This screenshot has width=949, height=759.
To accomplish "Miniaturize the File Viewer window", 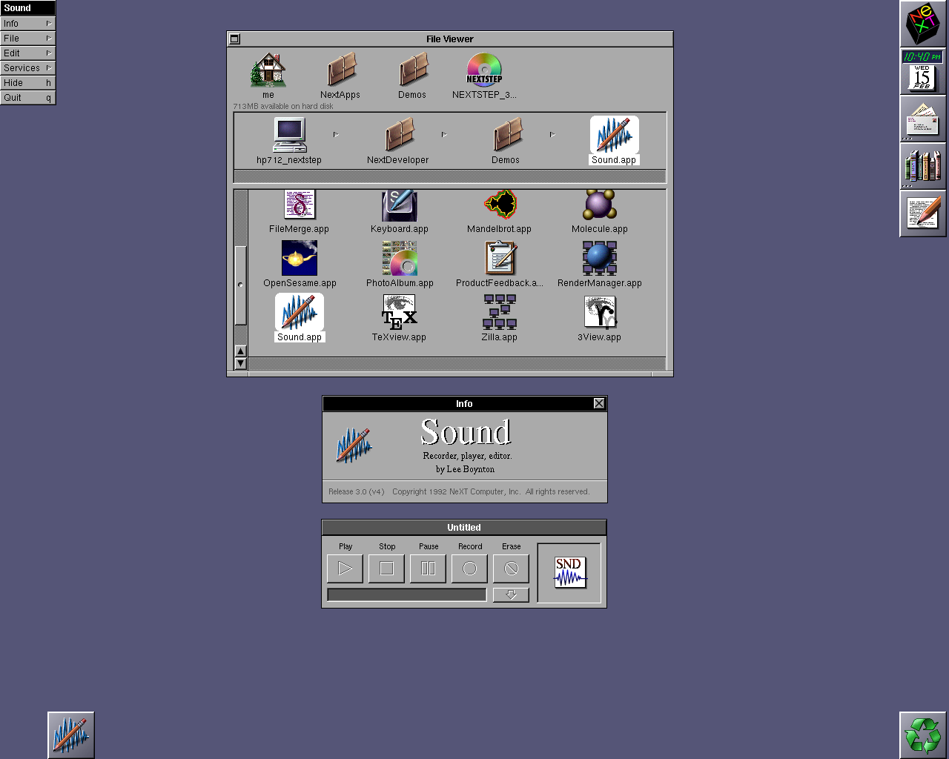I will pos(235,39).
